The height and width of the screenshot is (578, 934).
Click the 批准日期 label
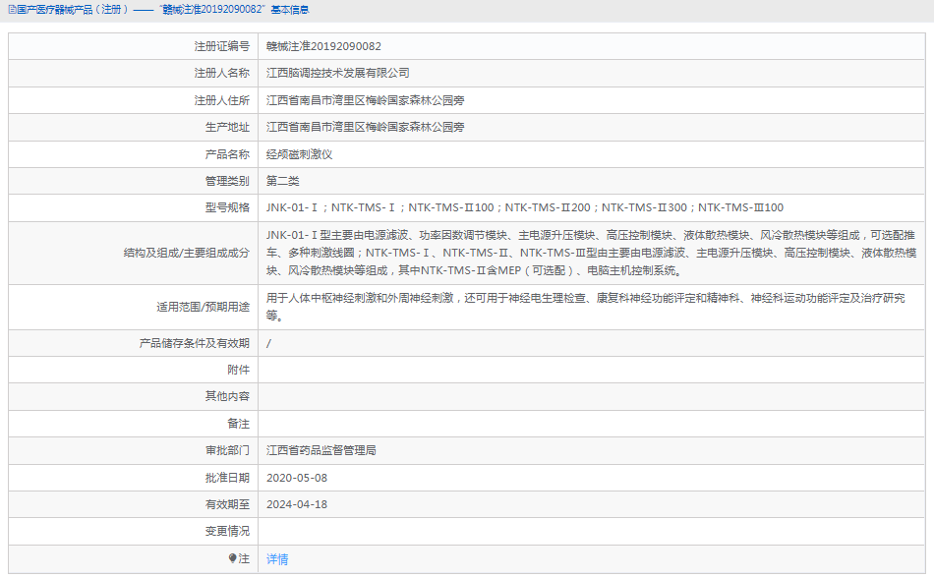tap(227, 478)
